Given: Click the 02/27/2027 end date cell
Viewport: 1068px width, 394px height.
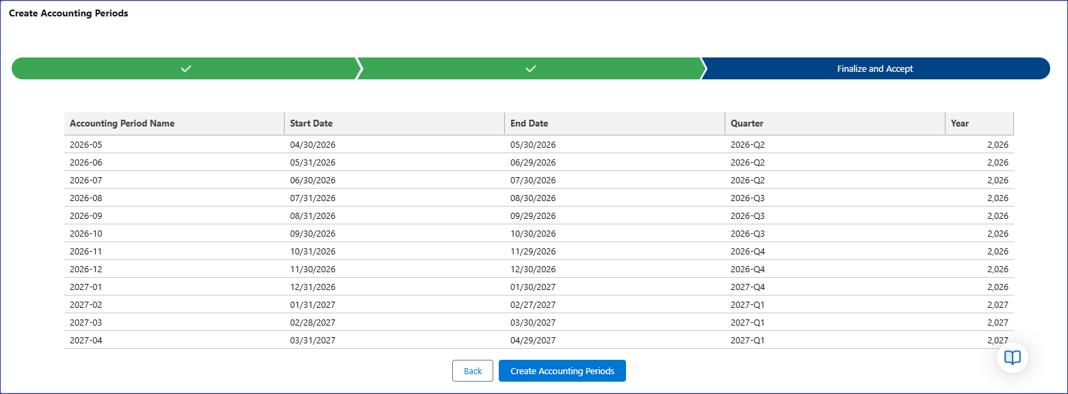Looking at the screenshot, I should pyautogui.click(x=533, y=305).
